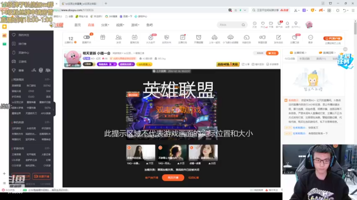Open the four-squares extensions icon in browser toolbar
The width and height of the screenshot is (357, 200).
[329, 10]
